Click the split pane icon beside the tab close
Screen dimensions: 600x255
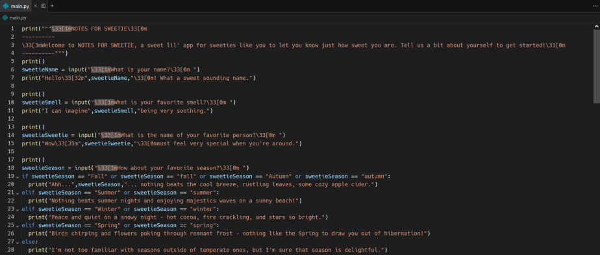point(43,6)
